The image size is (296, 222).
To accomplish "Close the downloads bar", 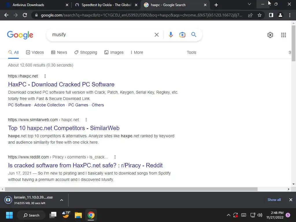I will (291, 200).
